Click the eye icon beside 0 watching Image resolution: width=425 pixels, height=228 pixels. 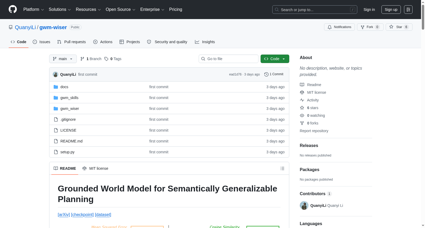302,115
